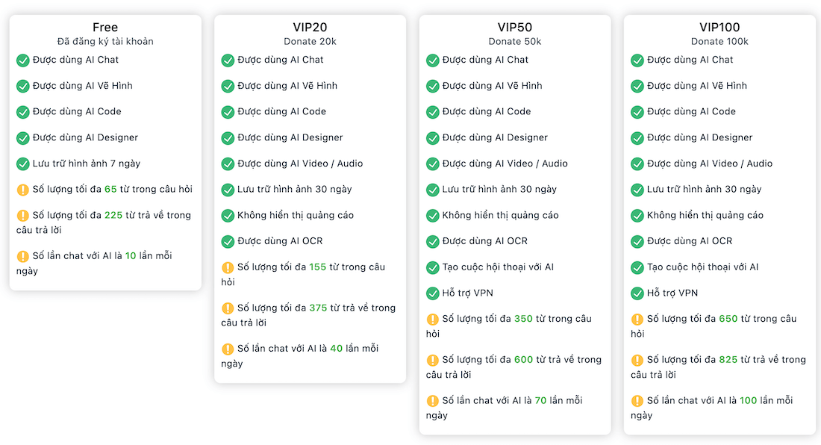This screenshot has width=821, height=445.
Task: Click the warning icon beside VIP20's 40 daily chats
Action: coord(228,349)
